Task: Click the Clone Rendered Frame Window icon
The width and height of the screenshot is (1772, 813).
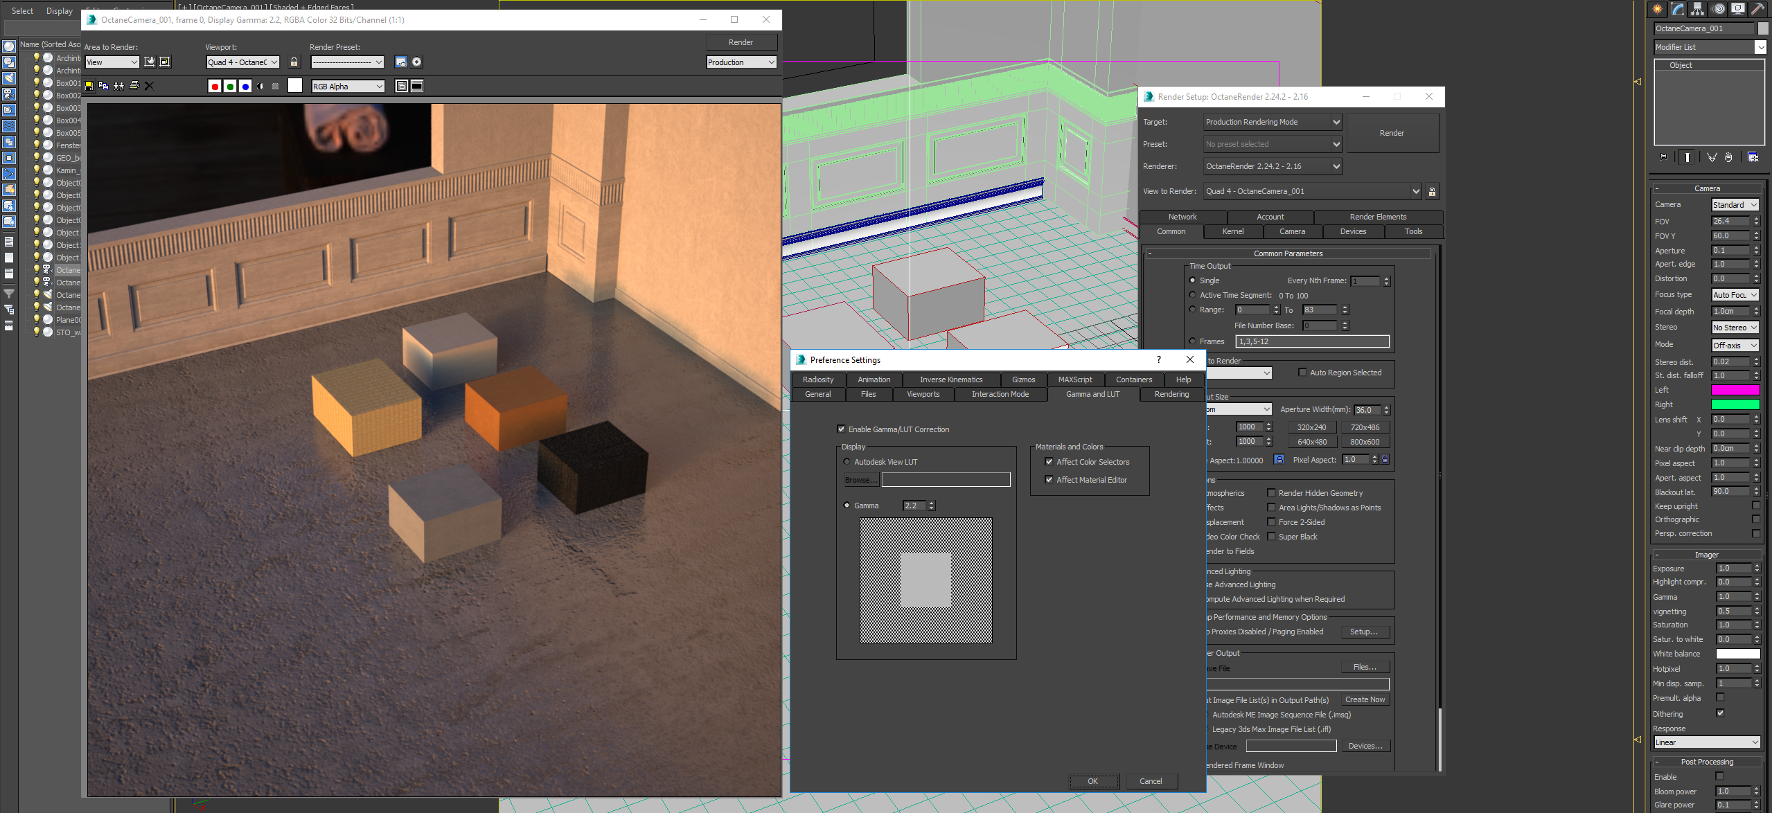Action: [x=119, y=86]
